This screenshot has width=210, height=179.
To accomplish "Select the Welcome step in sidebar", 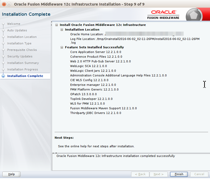I will [x=14, y=24].
